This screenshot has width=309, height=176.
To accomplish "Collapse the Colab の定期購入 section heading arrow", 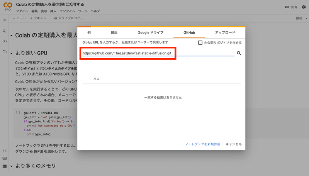I will click(x=12, y=36).
